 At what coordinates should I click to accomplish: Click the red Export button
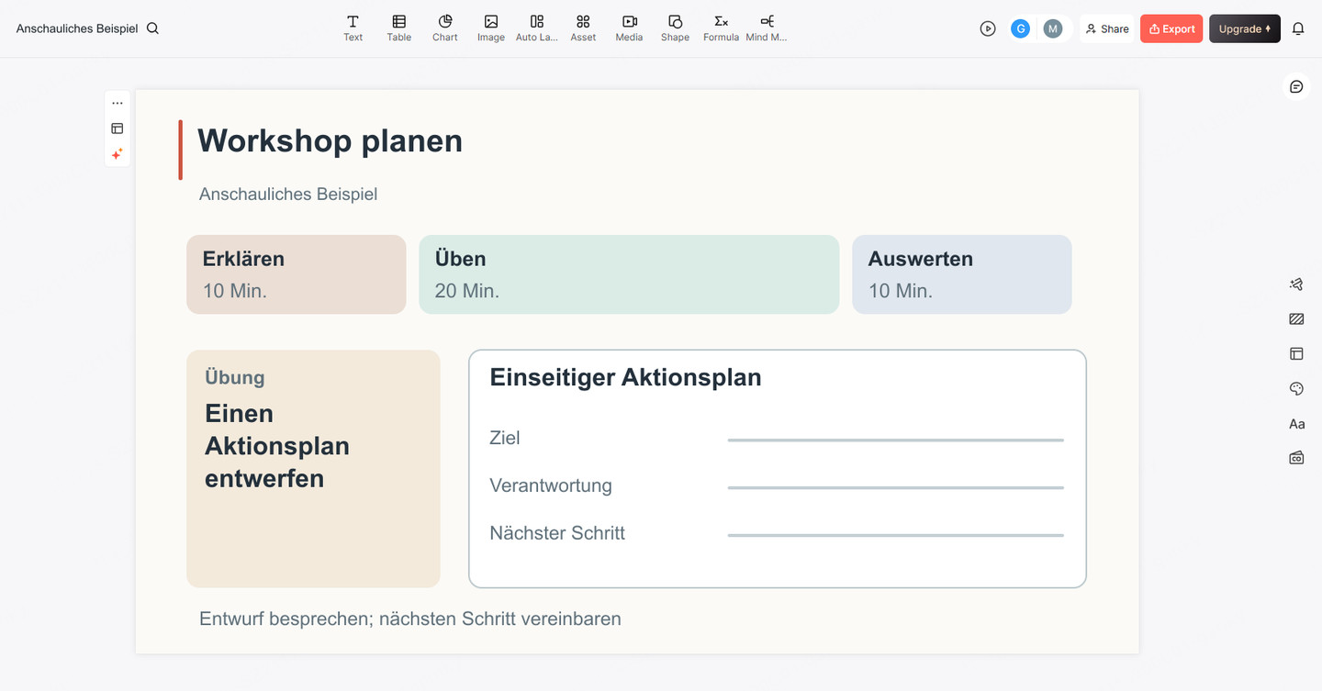(x=1171, y=28)
